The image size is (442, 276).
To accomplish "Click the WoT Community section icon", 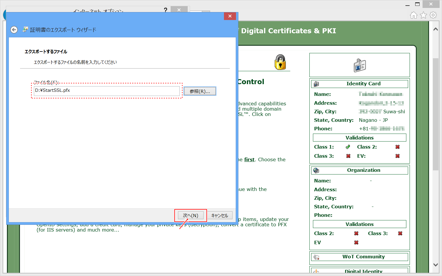I will tap(316, 257).
